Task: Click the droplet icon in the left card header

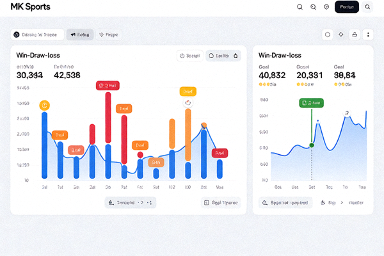Action: point(236,56)
